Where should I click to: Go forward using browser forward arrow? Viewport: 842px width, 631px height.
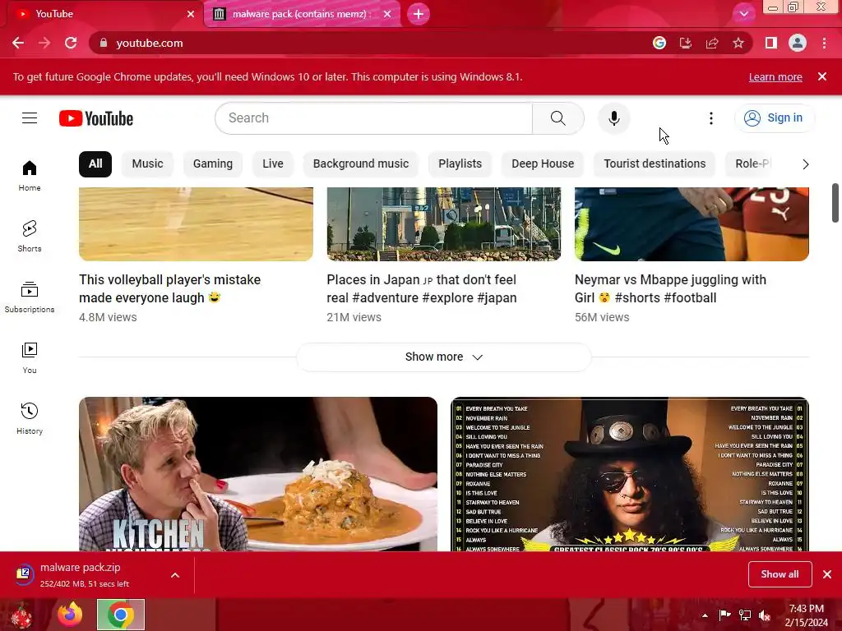tap(44, 43)
